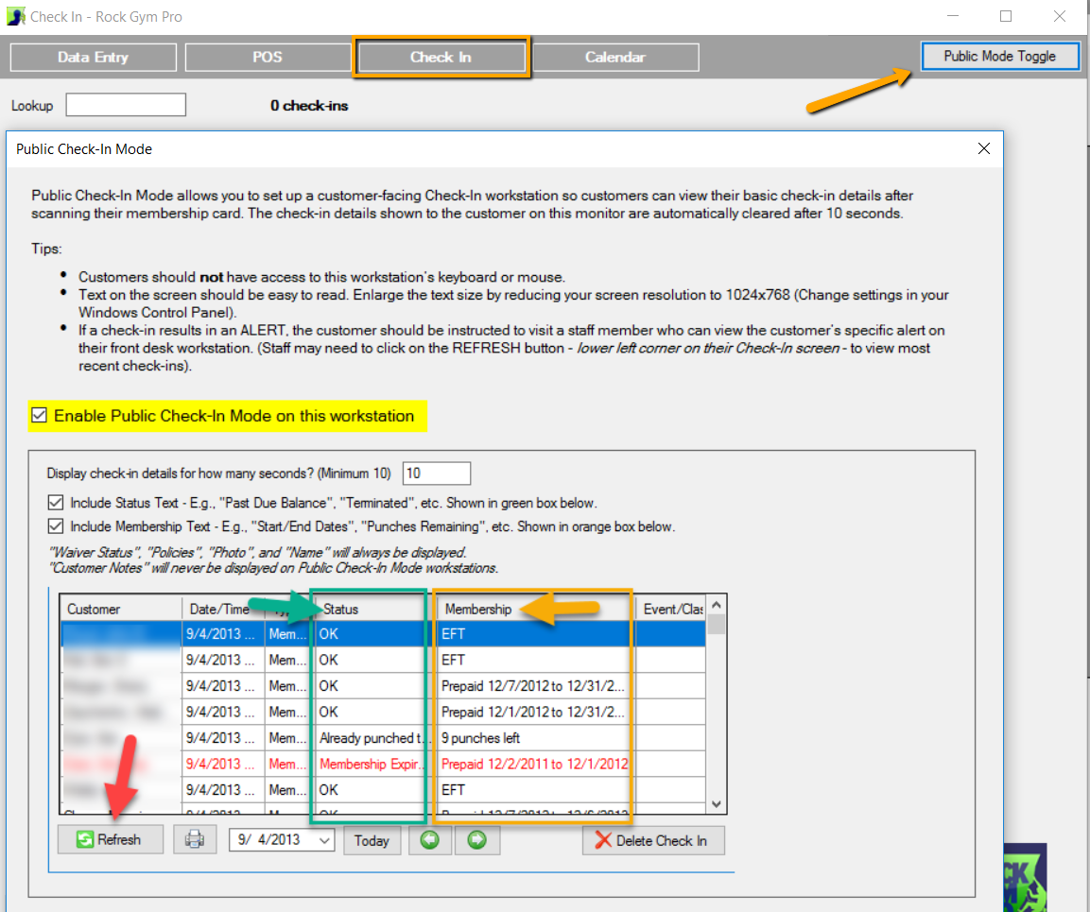1090x912 pixels.
Task: Open the Data Entry tab
Action: [94, 57]
